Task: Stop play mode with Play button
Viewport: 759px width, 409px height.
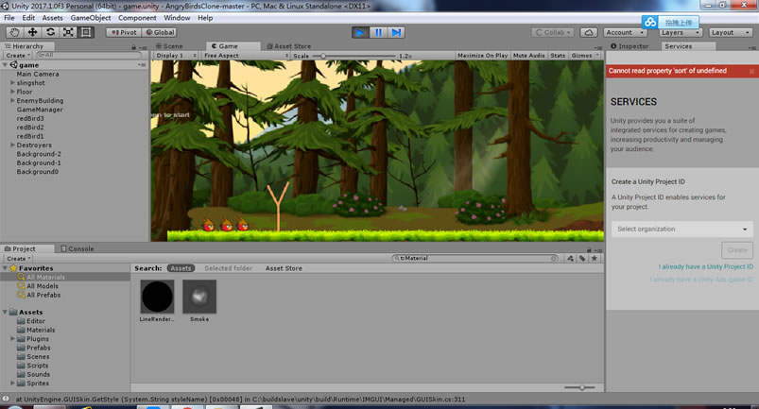Action: click(360, 32)
